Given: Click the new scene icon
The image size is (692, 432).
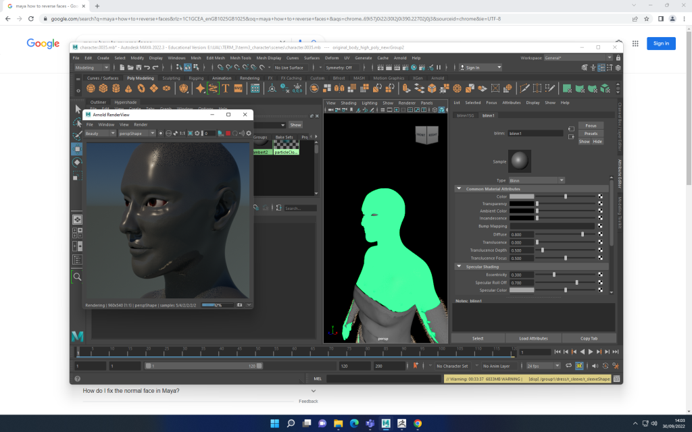Looking at the screenshot, I should click(122, 67).
